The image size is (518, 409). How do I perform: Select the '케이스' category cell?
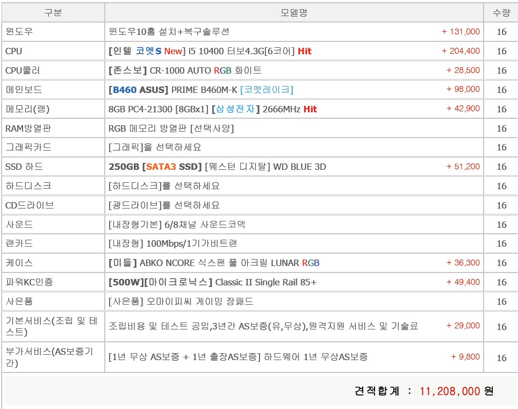[x=53, y=263]
